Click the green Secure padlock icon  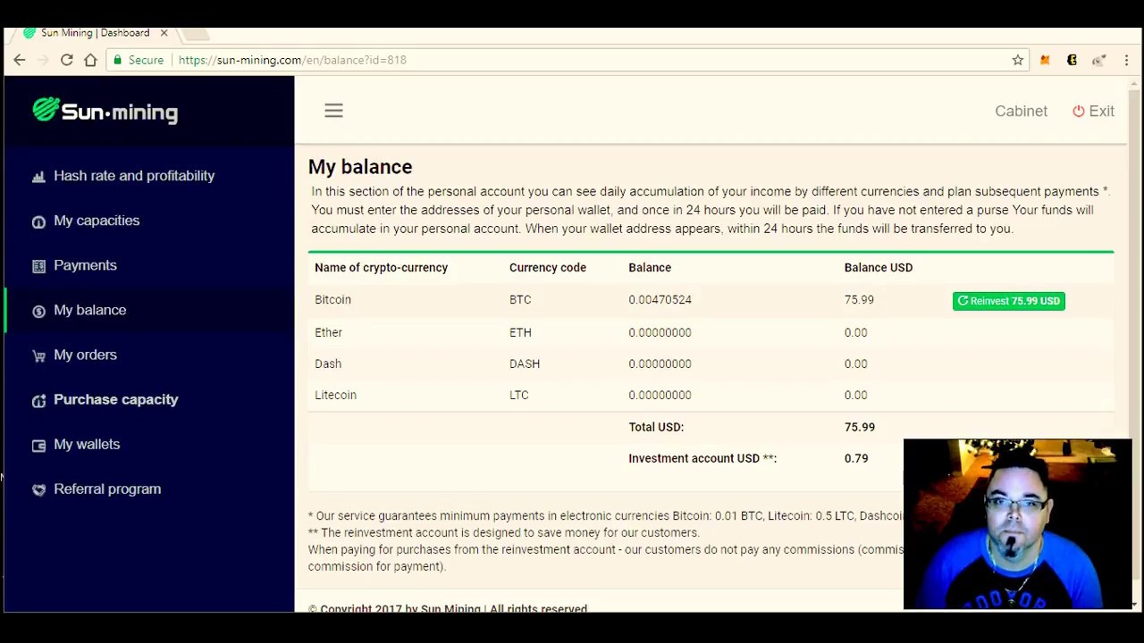point(117,60)
